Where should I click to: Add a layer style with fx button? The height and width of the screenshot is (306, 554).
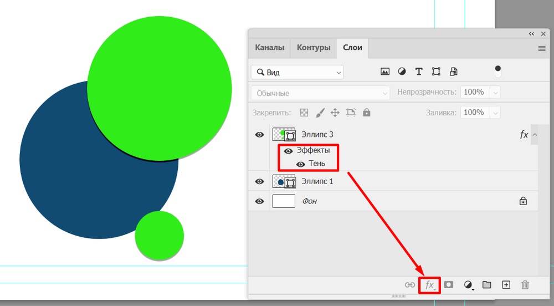429,285
